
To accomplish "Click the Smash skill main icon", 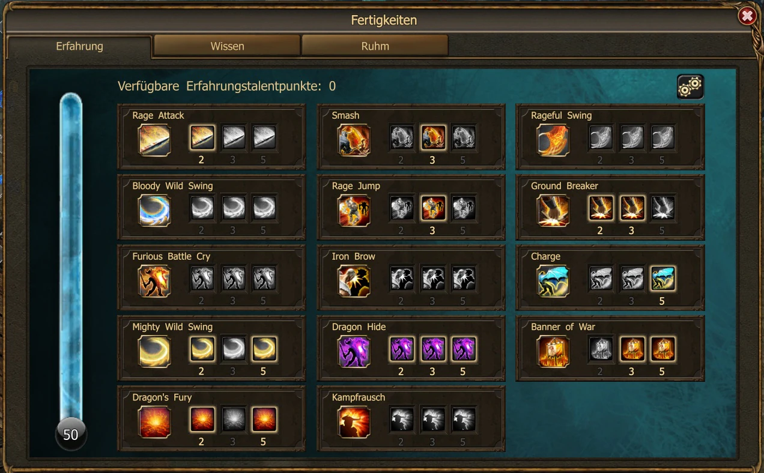I will tap(354, 140).
